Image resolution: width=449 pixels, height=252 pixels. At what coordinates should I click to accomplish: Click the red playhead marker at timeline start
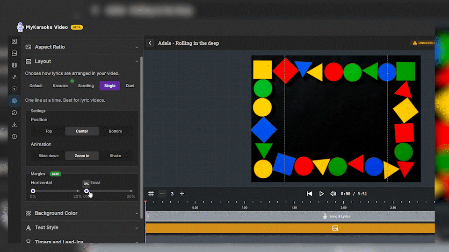tap(145, 202)
